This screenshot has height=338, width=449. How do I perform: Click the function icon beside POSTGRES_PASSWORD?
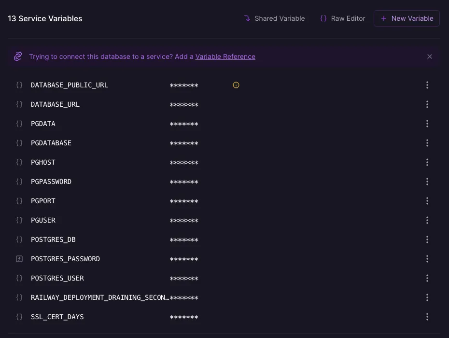coord(19,259)
